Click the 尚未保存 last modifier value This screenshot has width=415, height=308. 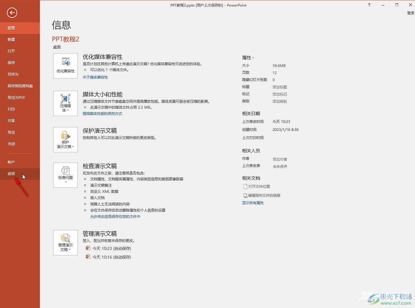click(x=280, y=167)
